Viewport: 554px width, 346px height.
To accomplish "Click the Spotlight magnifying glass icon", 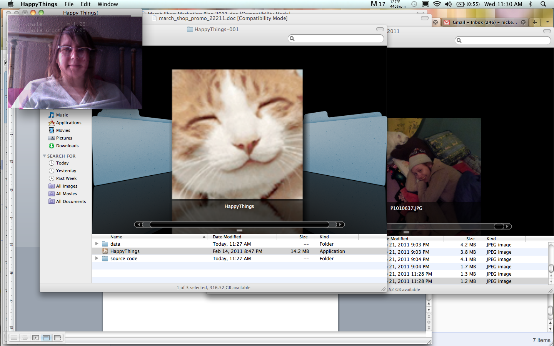I will (x=543, y=4).
